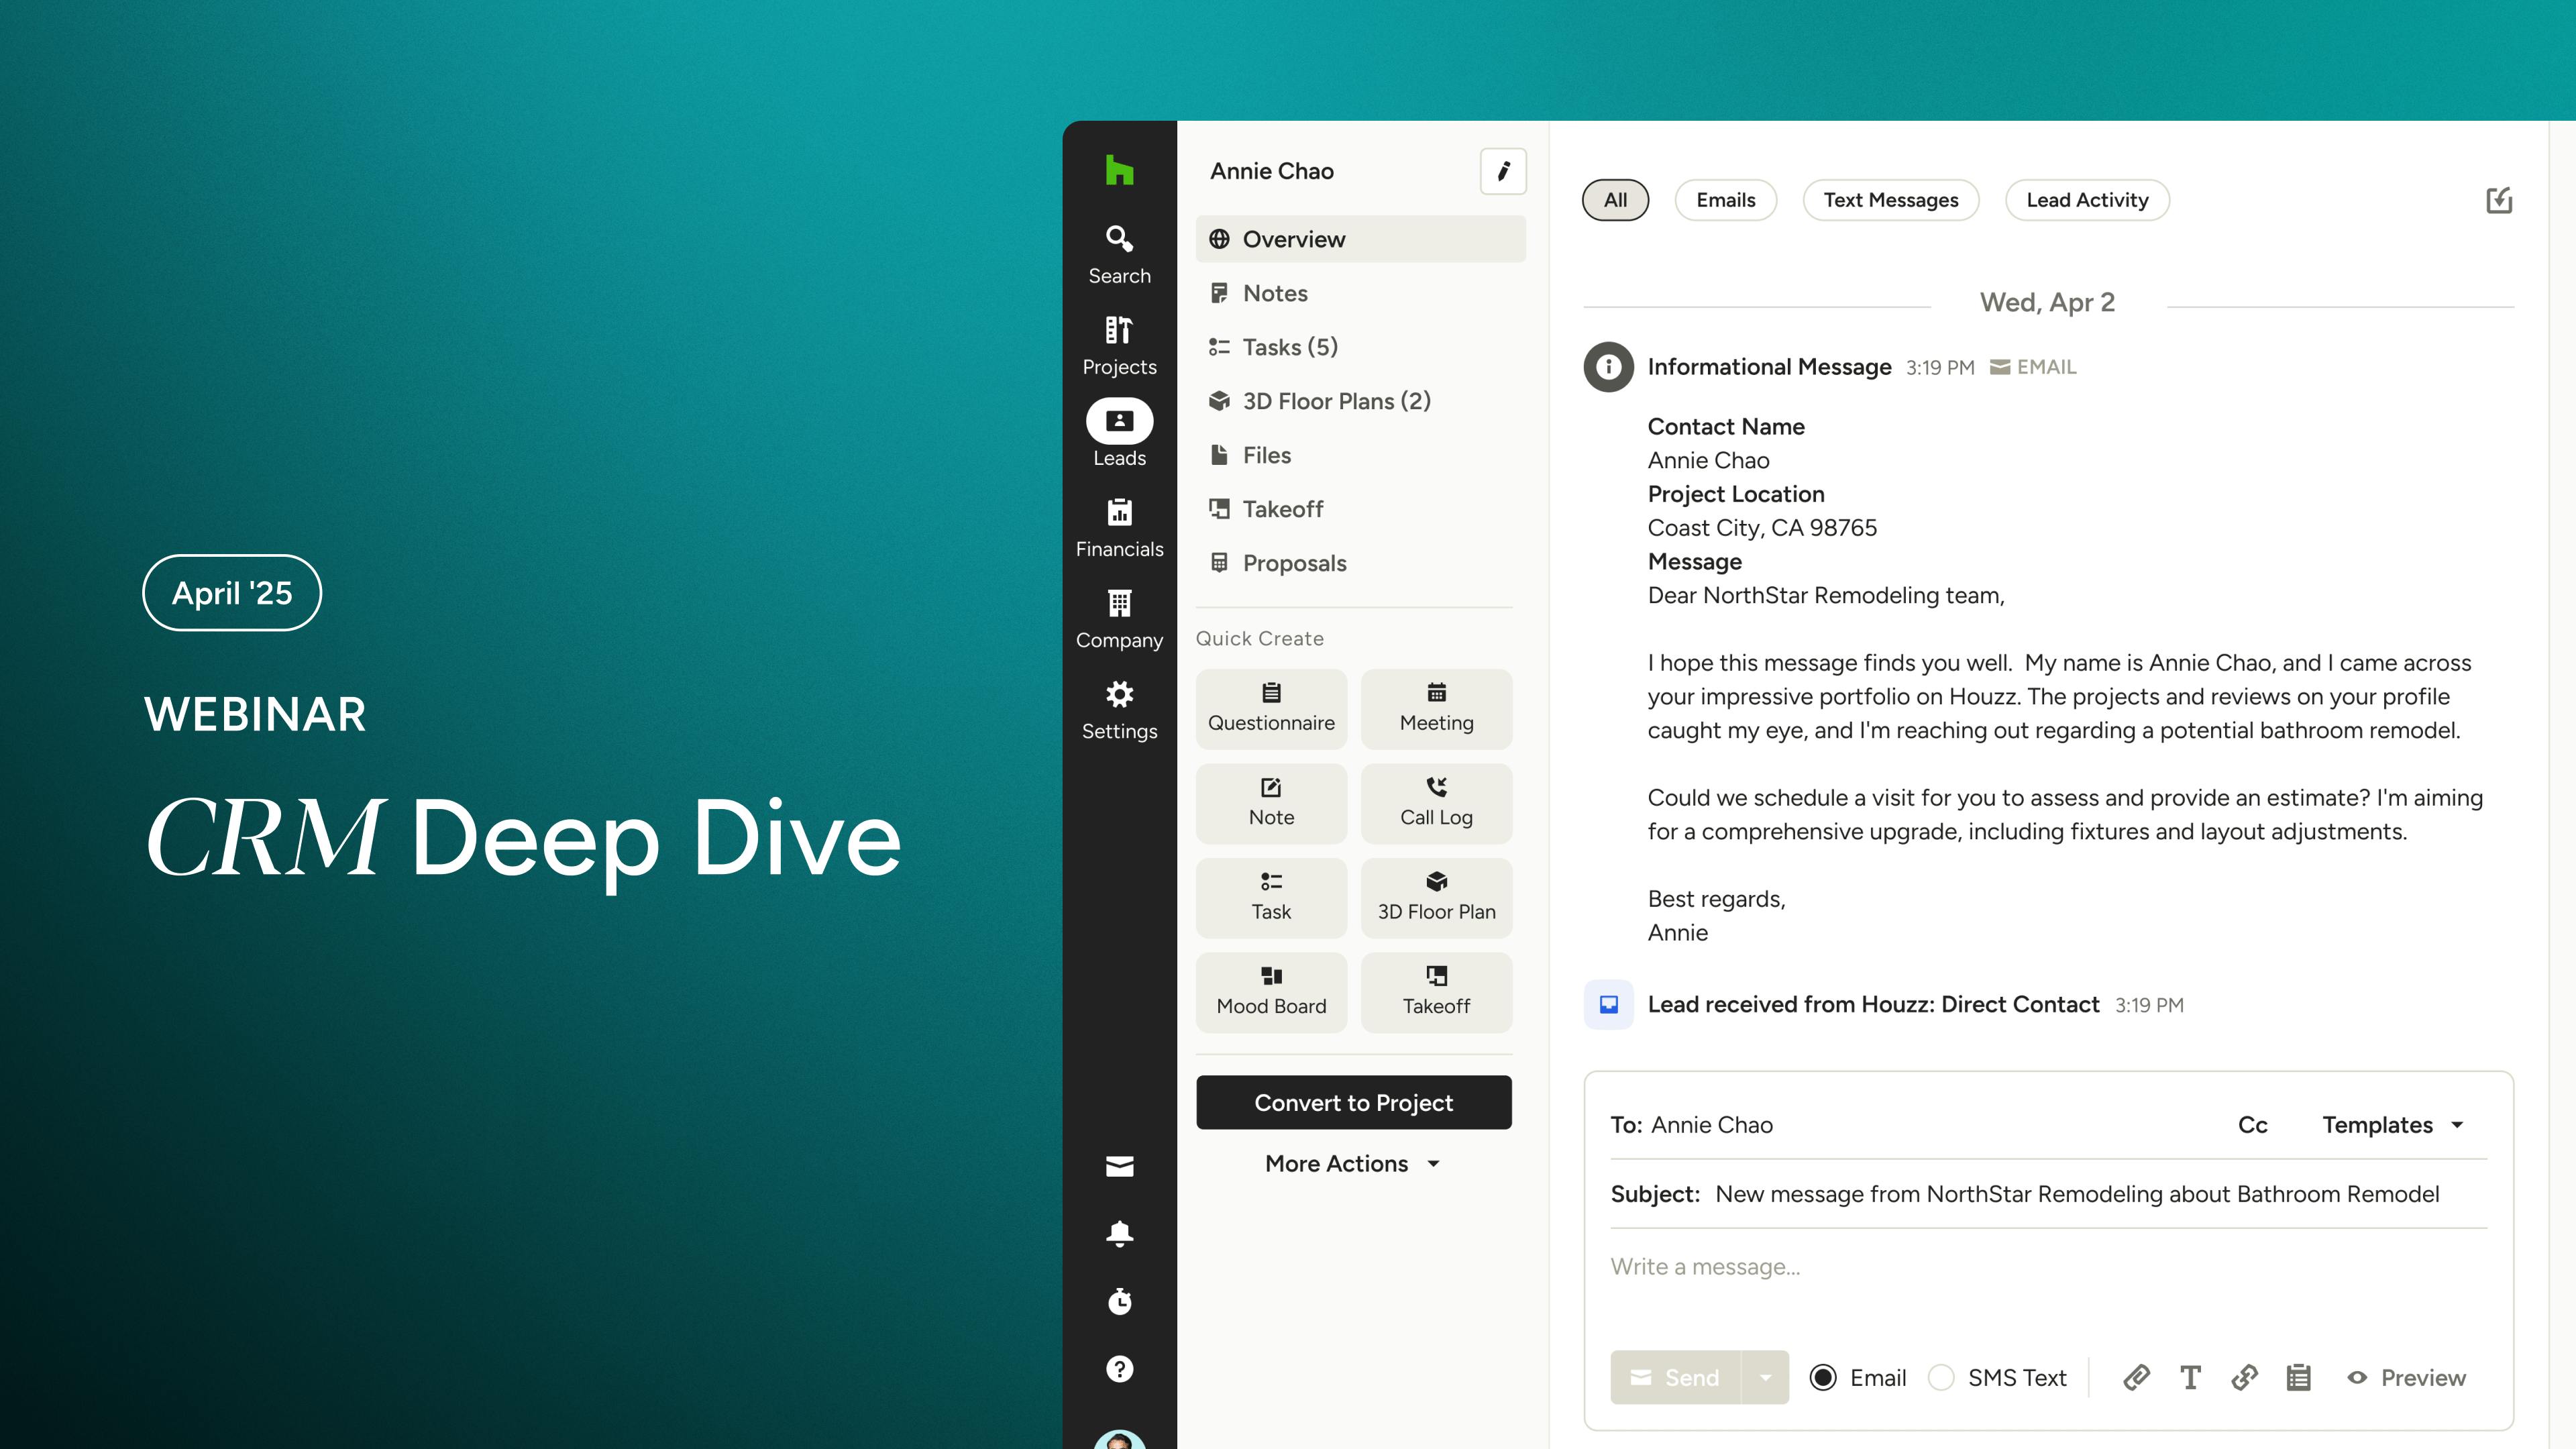2576x1449 pixels.
Task: Click the user profile avatar
Action: (x=1119, y=1440)
